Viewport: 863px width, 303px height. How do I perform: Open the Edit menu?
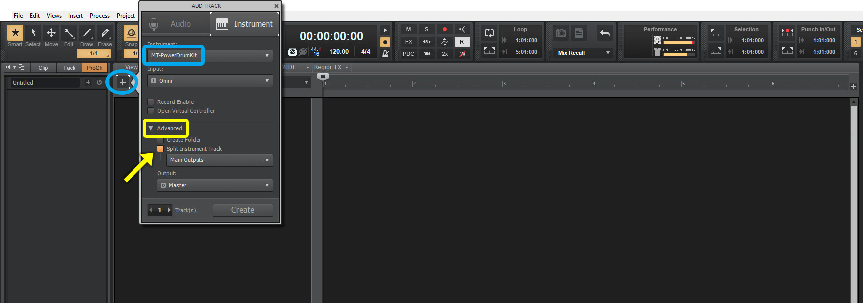[35, 16]
